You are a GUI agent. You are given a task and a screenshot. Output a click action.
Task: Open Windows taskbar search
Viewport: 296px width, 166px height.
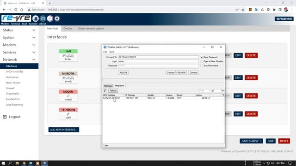click(10, 163)
